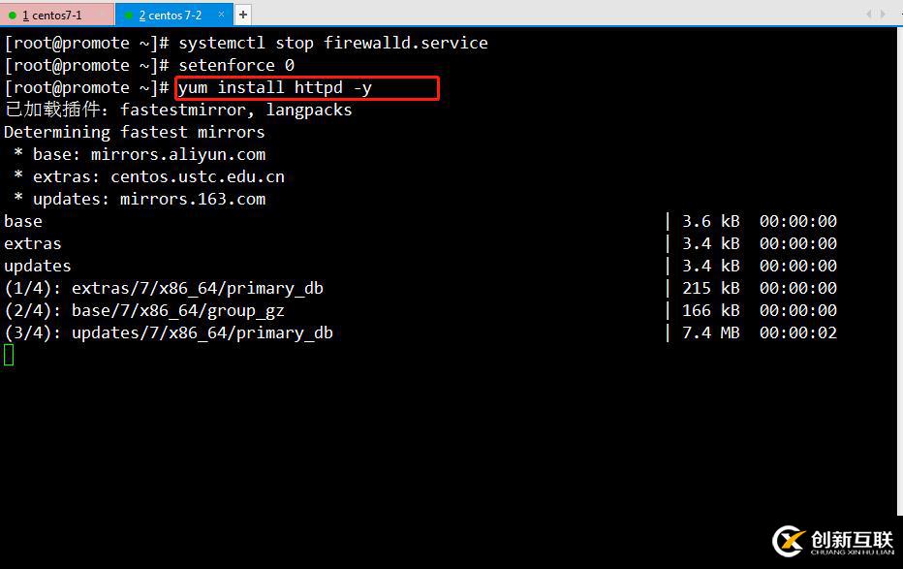This screenshot has width=903, height=569.
Task: Click the '166 kB' download size
Action: coord(710,310)
